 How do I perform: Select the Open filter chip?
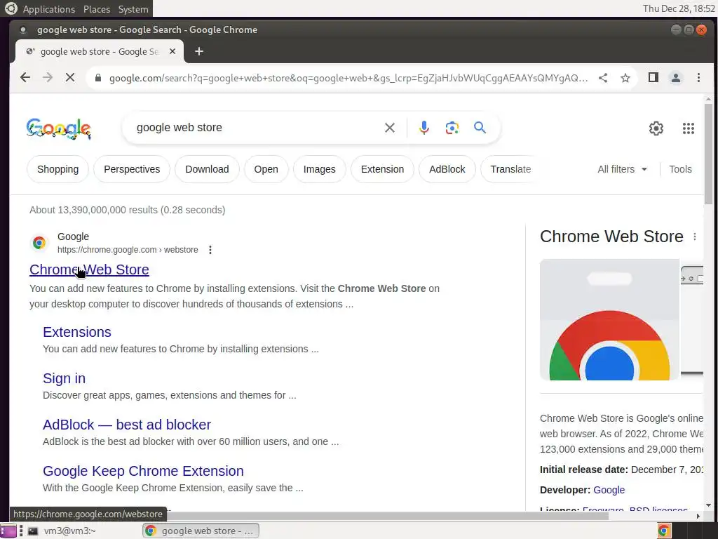coord(266,169)
